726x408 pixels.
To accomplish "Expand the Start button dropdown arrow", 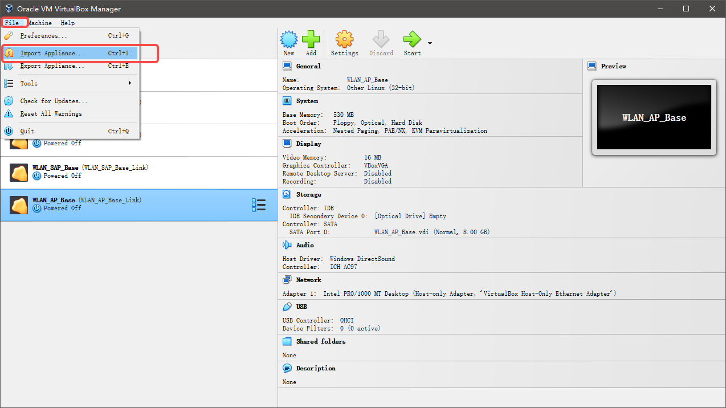I will [x=430, y=43].
